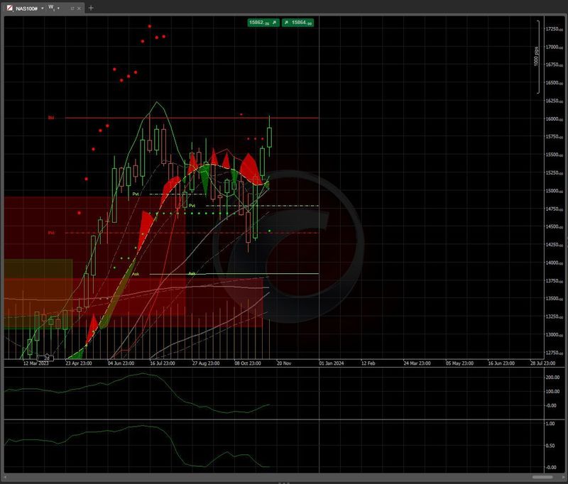Click the plus icon to add a new chart
The height and width of the screenshot is (484, 568).
[91, 8]
